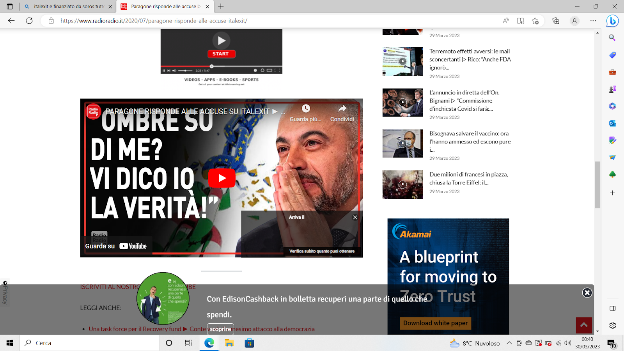Image resolution: width=624 pixels, height=351 pixels.
Task: Click Guarda più tardi clock icon
Action: click(x=306, y=108)
